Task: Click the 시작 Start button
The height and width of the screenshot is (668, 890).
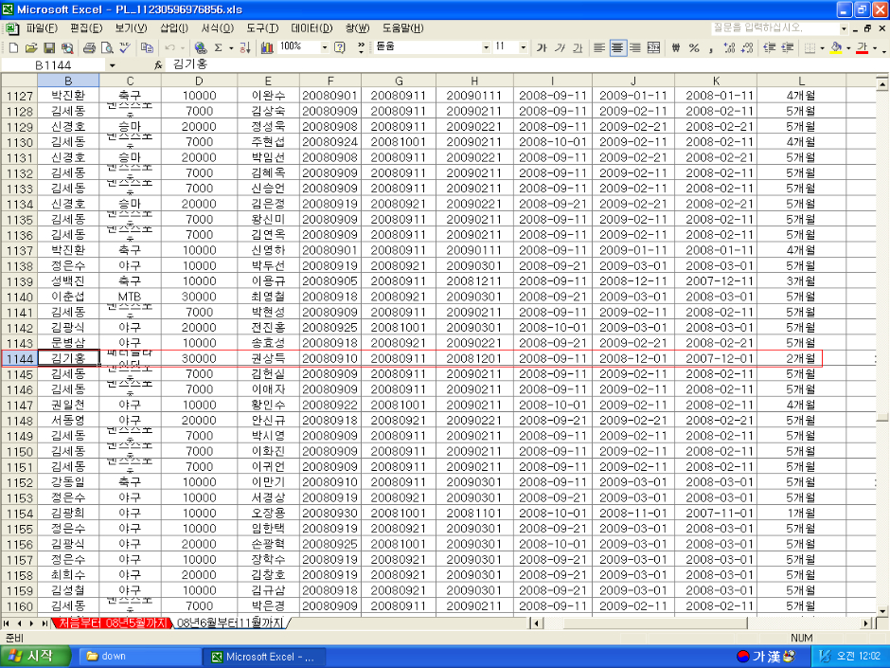Action: 34,656
